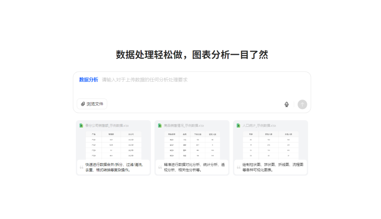Image resolution: width=381 pixels, height=219 pixels.
Task: Click the 销售额 column header in first preview
Action: [x=111, y=134]
